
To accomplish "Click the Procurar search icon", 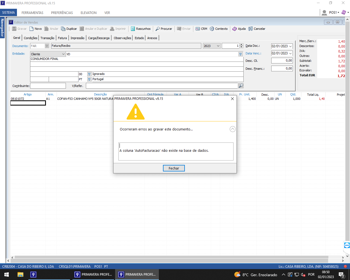I will pos(158,29).
